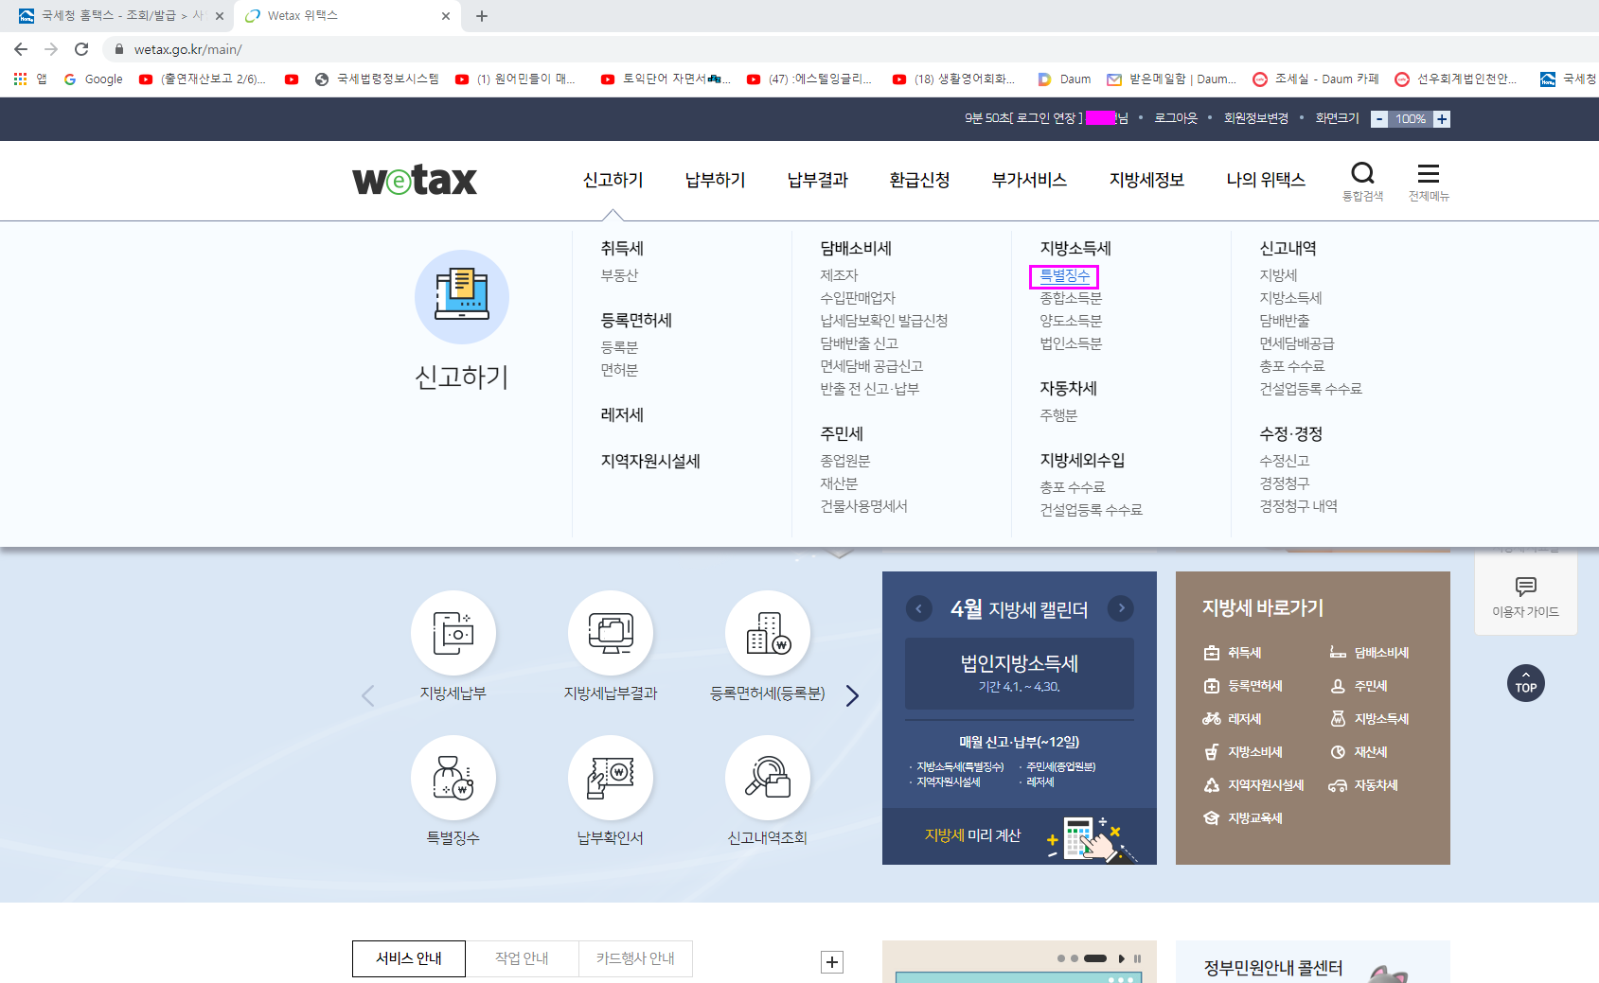Open 경정청구 내역 under 수정·경정

(x=1298, y=506)
